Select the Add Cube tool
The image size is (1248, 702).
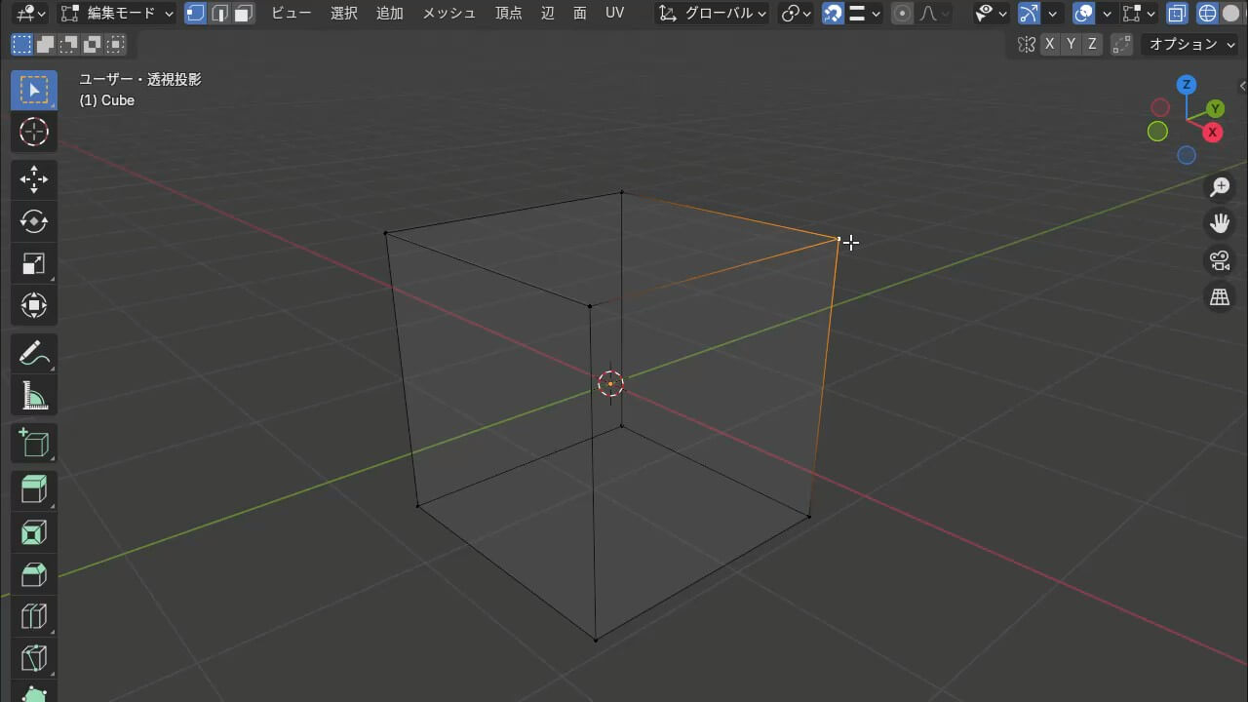34,443
